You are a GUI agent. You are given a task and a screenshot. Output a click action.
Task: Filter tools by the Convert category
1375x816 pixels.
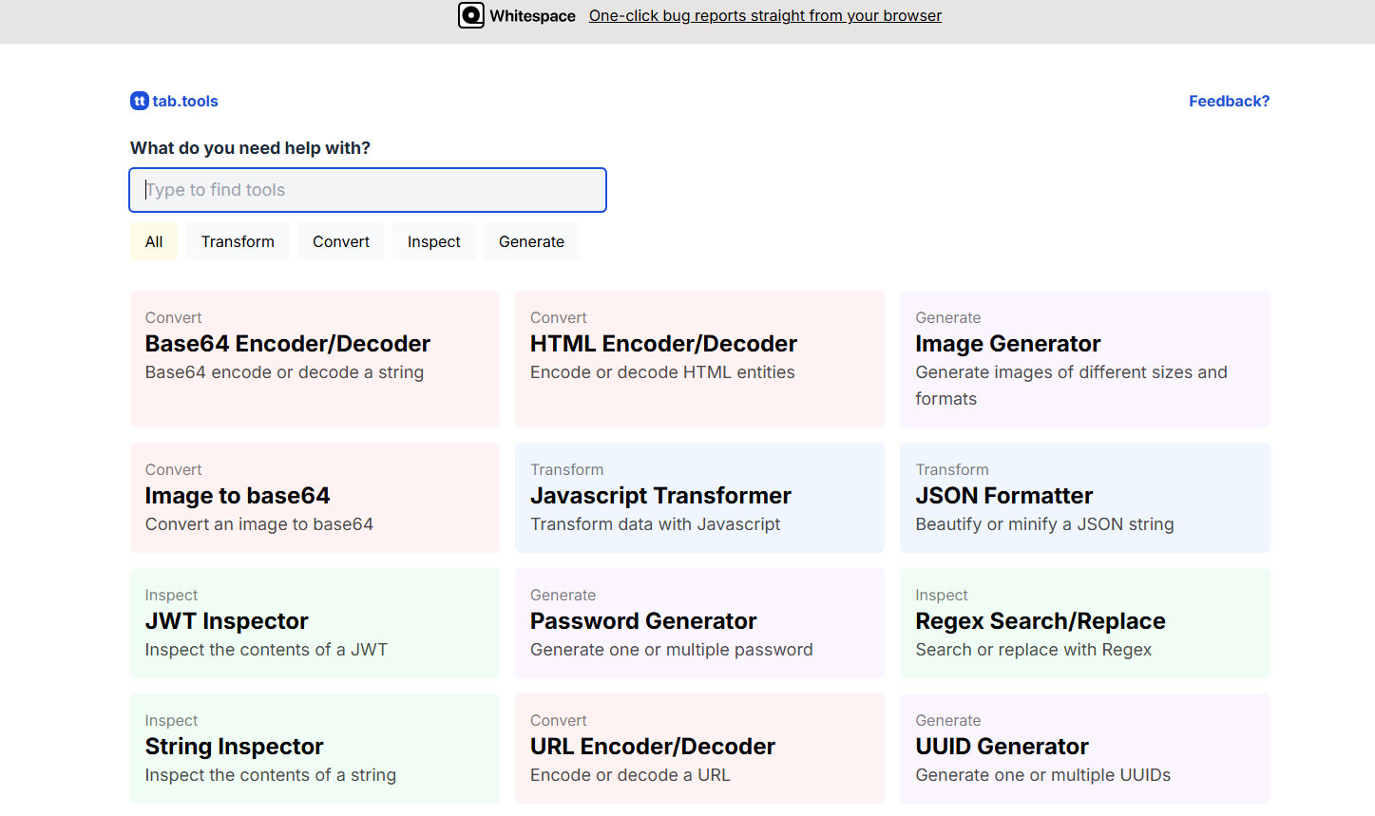coord(340,240)
